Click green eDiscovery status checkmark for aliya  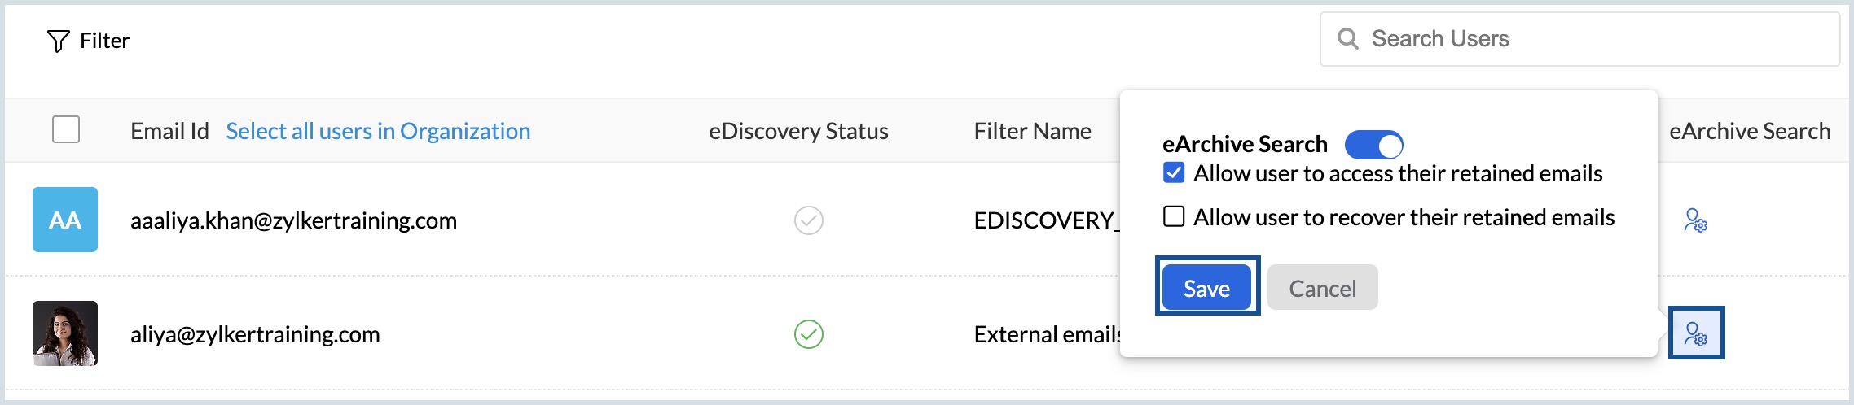pos(808,334)
